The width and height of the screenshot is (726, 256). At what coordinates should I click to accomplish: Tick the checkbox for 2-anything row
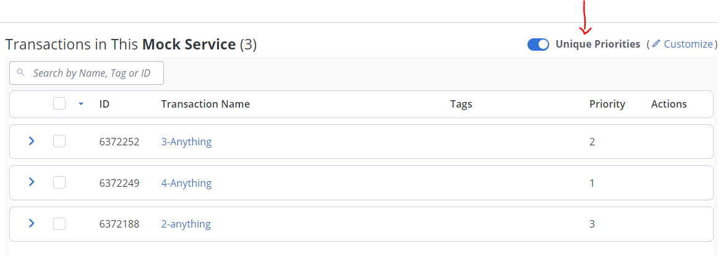59,224
